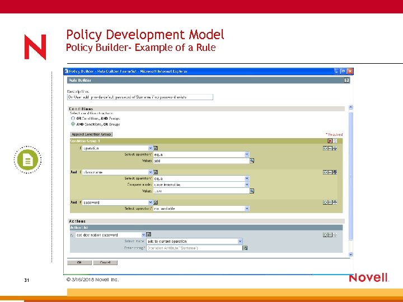Click the red '* Required' text
Screen dimensions: 403x302
tap(334, 134)
